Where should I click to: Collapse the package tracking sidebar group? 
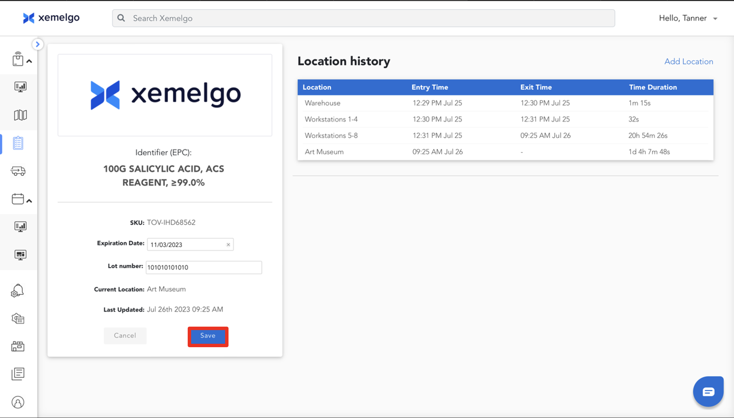[29, 61]
